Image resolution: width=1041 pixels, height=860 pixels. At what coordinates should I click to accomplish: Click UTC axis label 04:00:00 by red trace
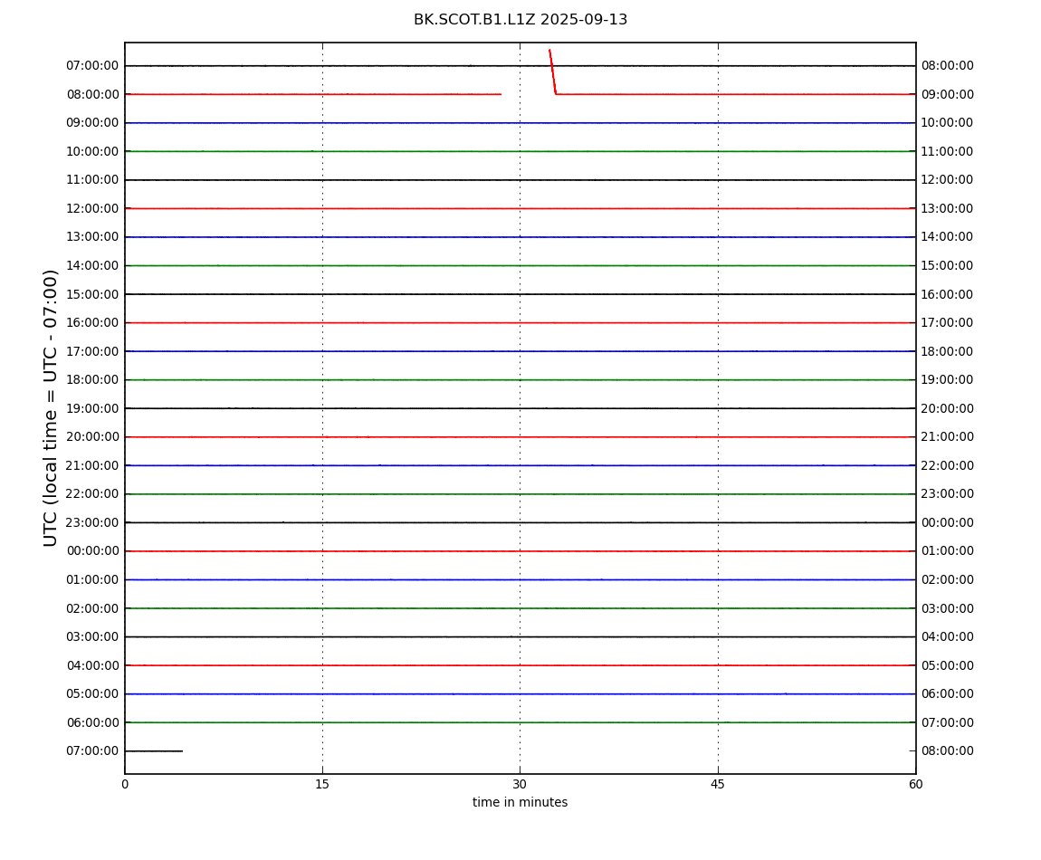point(92,665)
